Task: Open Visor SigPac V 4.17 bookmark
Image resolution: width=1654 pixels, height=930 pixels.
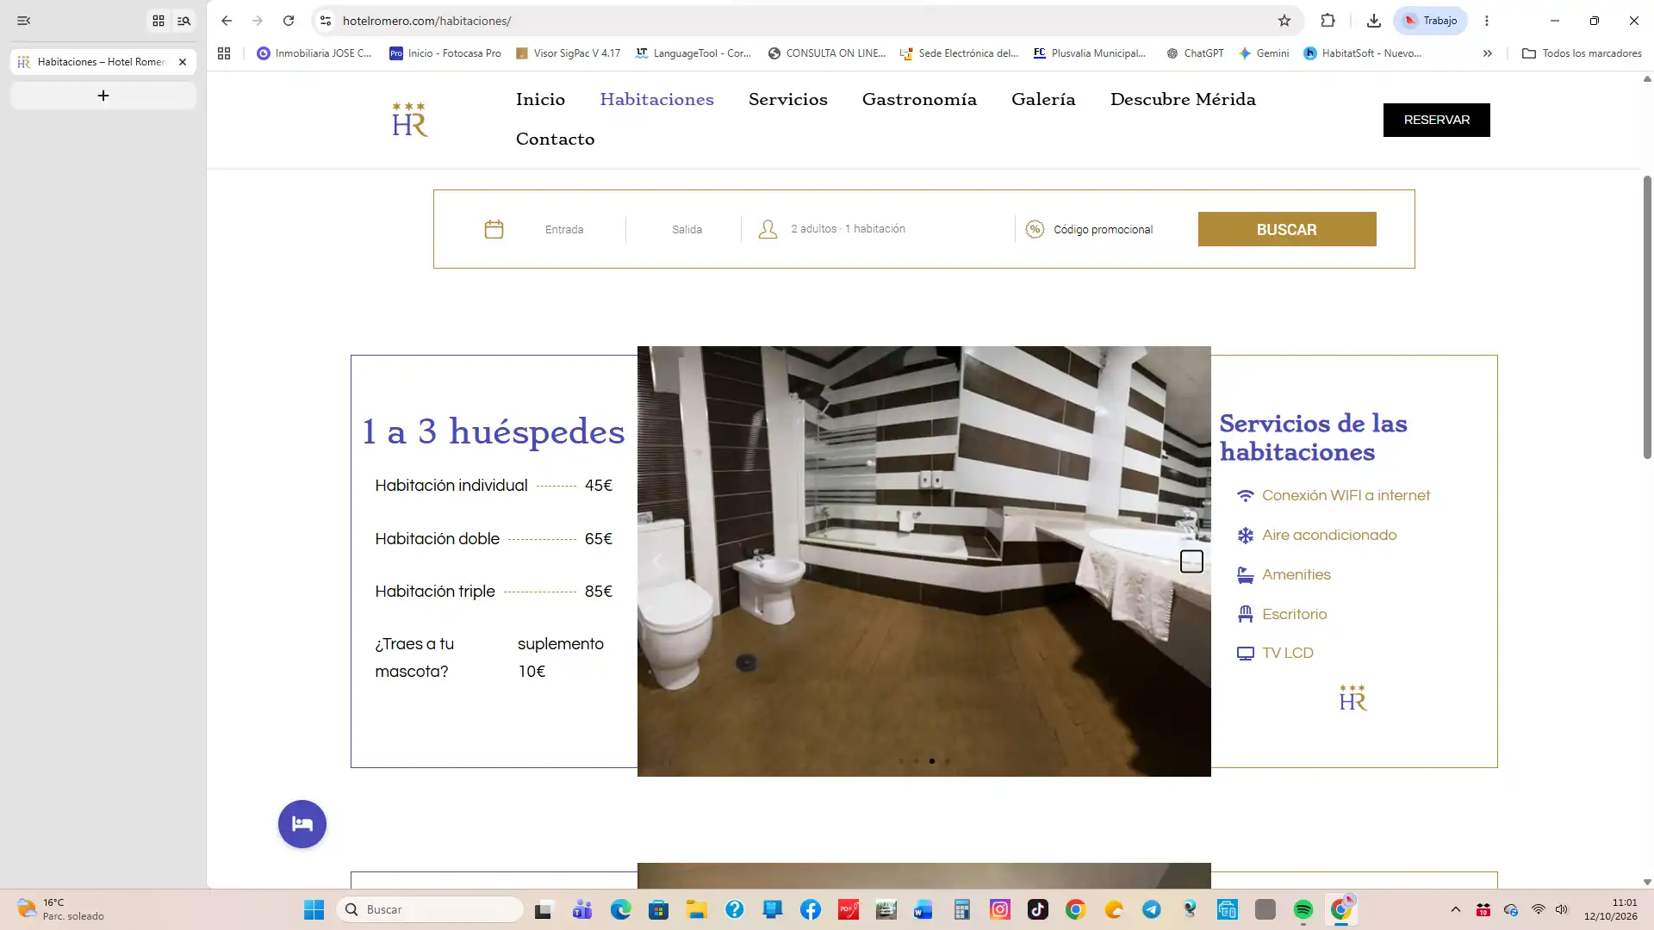Action: pos(568,53)
